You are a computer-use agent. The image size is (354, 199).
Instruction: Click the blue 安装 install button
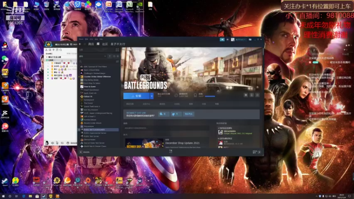point(136,96)
